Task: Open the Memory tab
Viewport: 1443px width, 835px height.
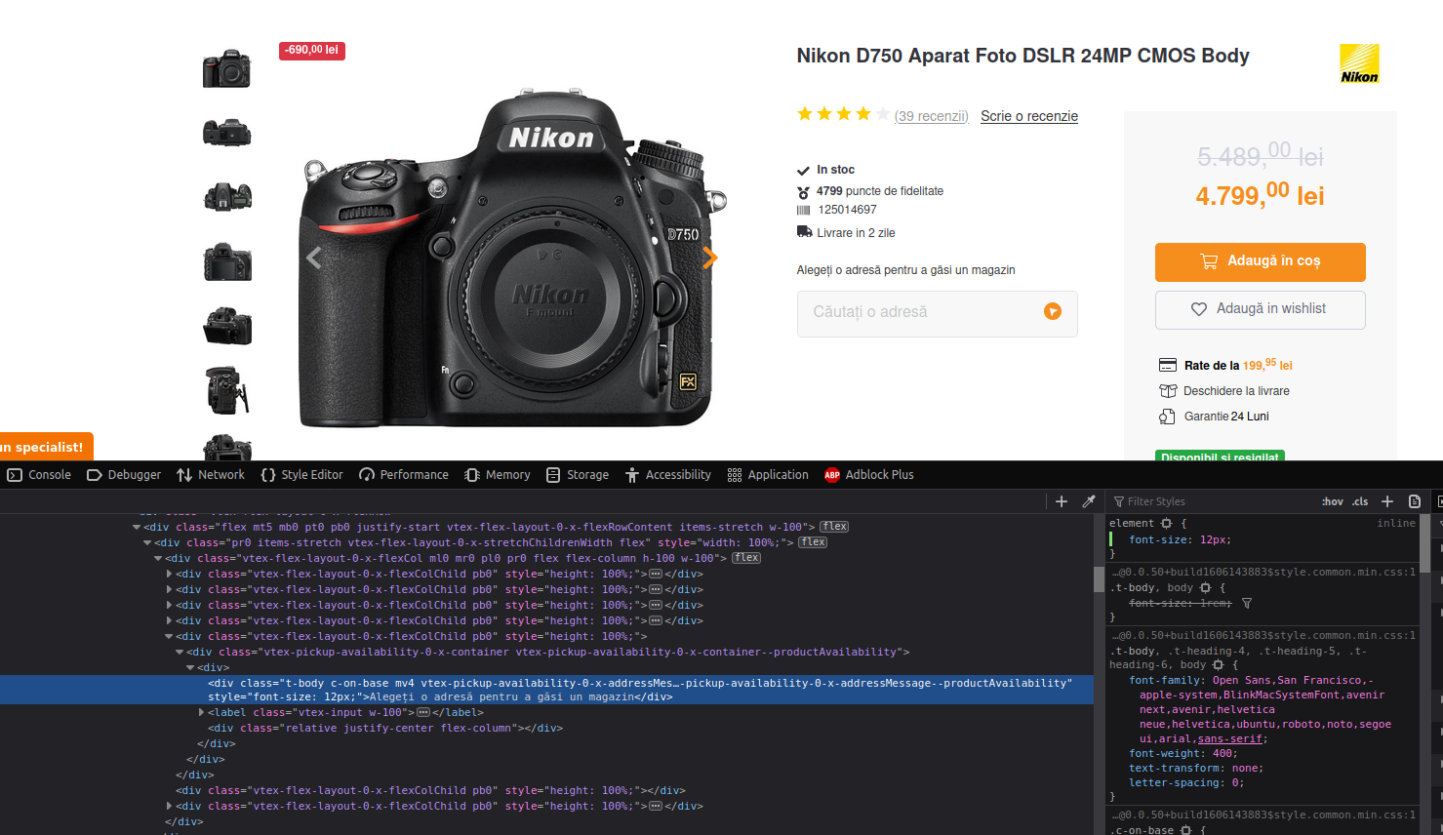Action: [x=498, y=475]
